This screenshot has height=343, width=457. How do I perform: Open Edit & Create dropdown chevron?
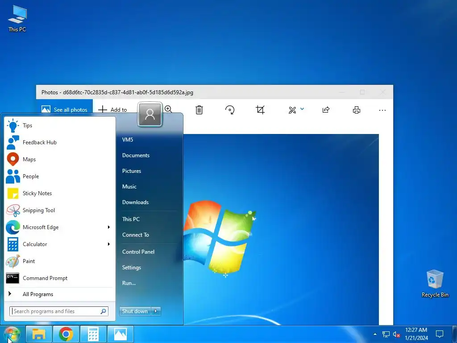click(302, 109)
